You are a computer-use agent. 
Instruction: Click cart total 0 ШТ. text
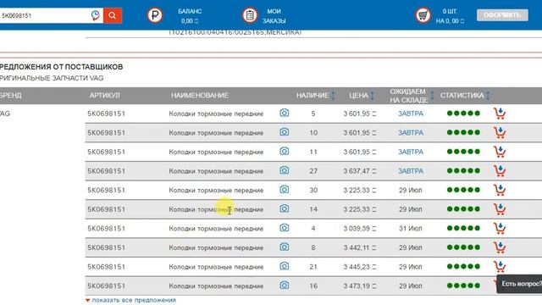point(450,11)
